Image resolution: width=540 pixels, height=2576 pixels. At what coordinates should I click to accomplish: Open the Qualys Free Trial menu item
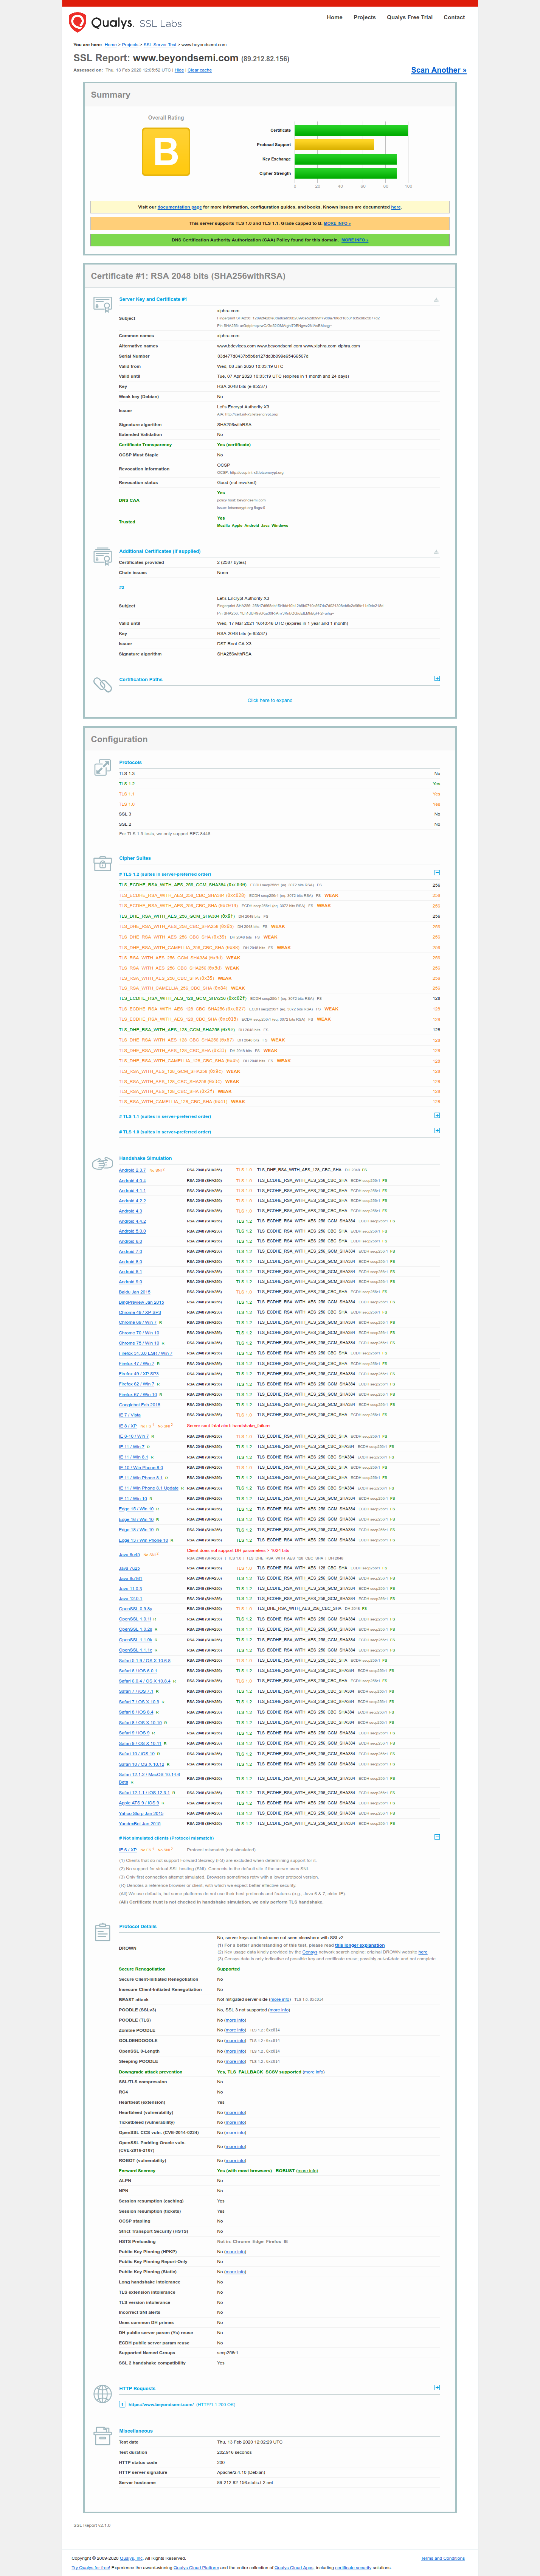[410, 17]
